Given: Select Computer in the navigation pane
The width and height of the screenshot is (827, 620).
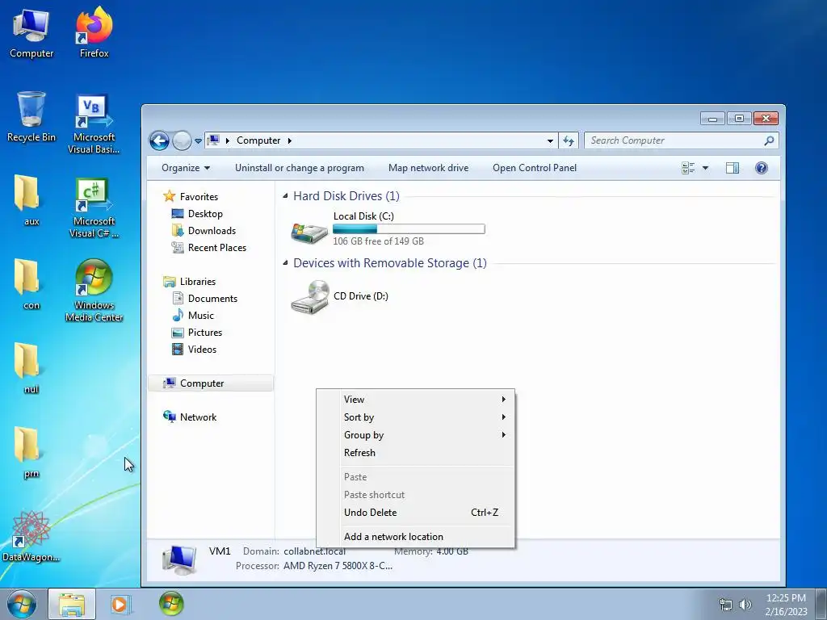Looking at the screenshot, I should (211, 383).
